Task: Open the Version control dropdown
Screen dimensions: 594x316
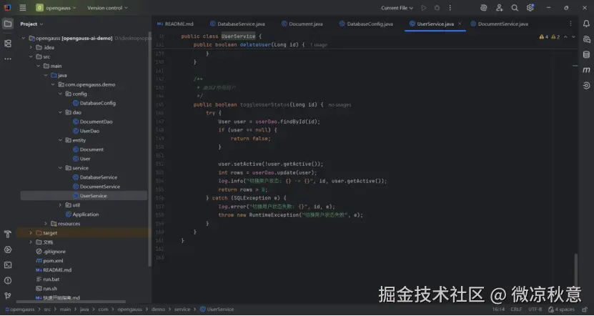Action: click(108, 8)
